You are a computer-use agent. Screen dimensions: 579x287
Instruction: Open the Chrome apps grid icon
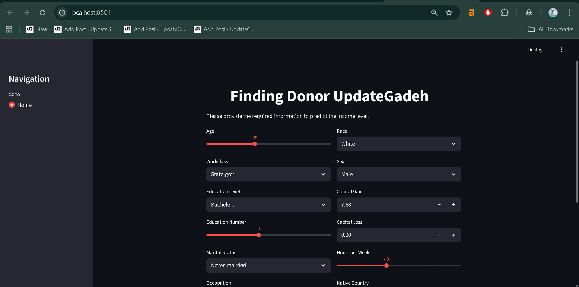point(9,29)
